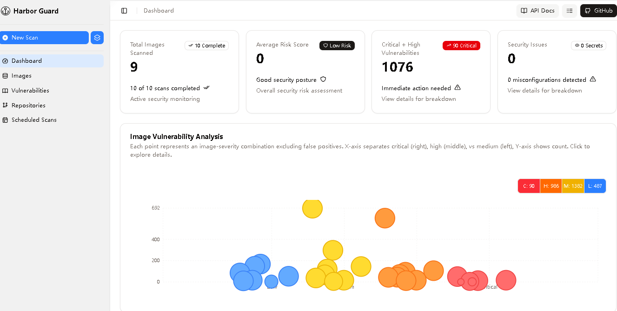Toggle the Low count blue legend swatch

[595, 186]
